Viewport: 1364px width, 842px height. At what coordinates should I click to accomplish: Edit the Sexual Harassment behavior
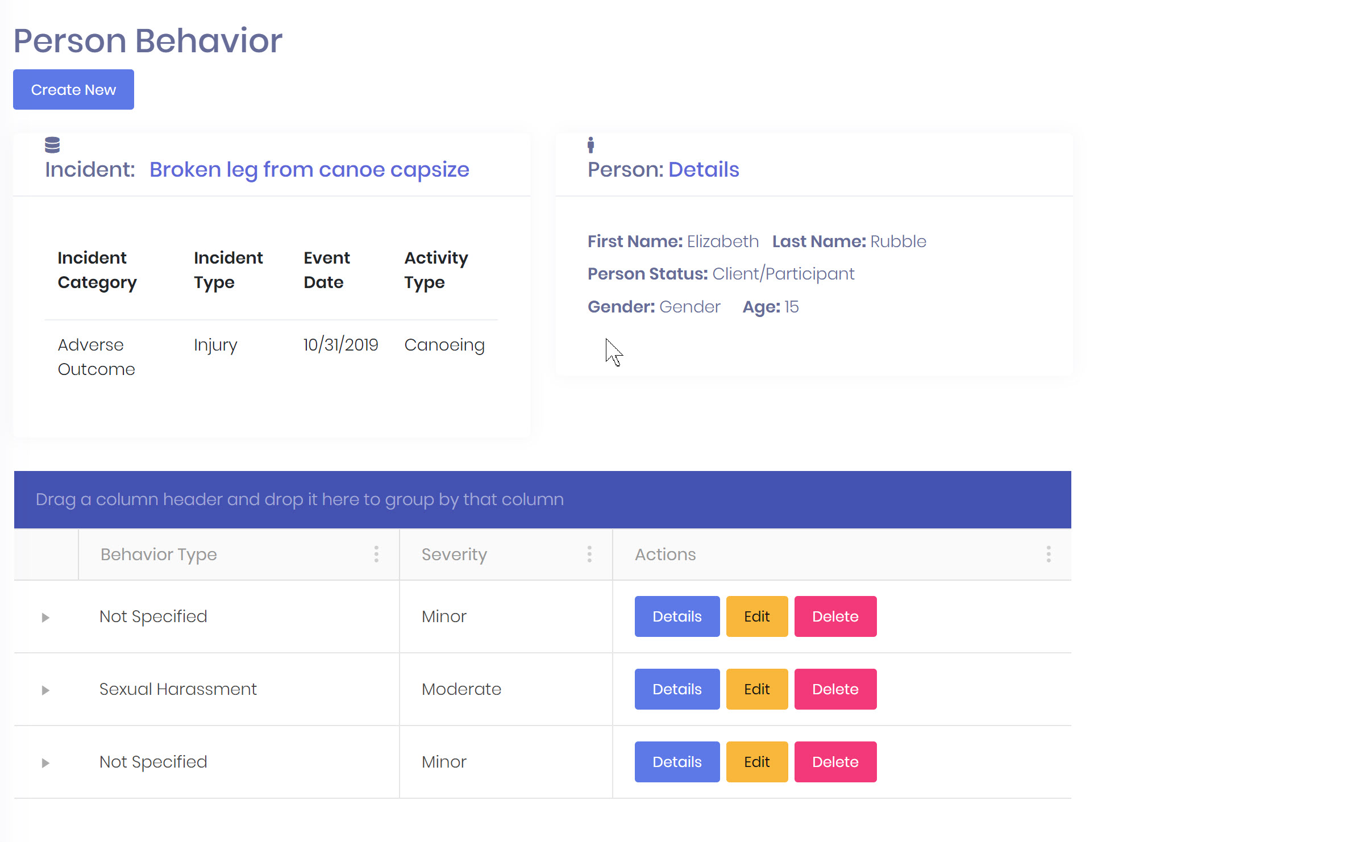(757, 689)
